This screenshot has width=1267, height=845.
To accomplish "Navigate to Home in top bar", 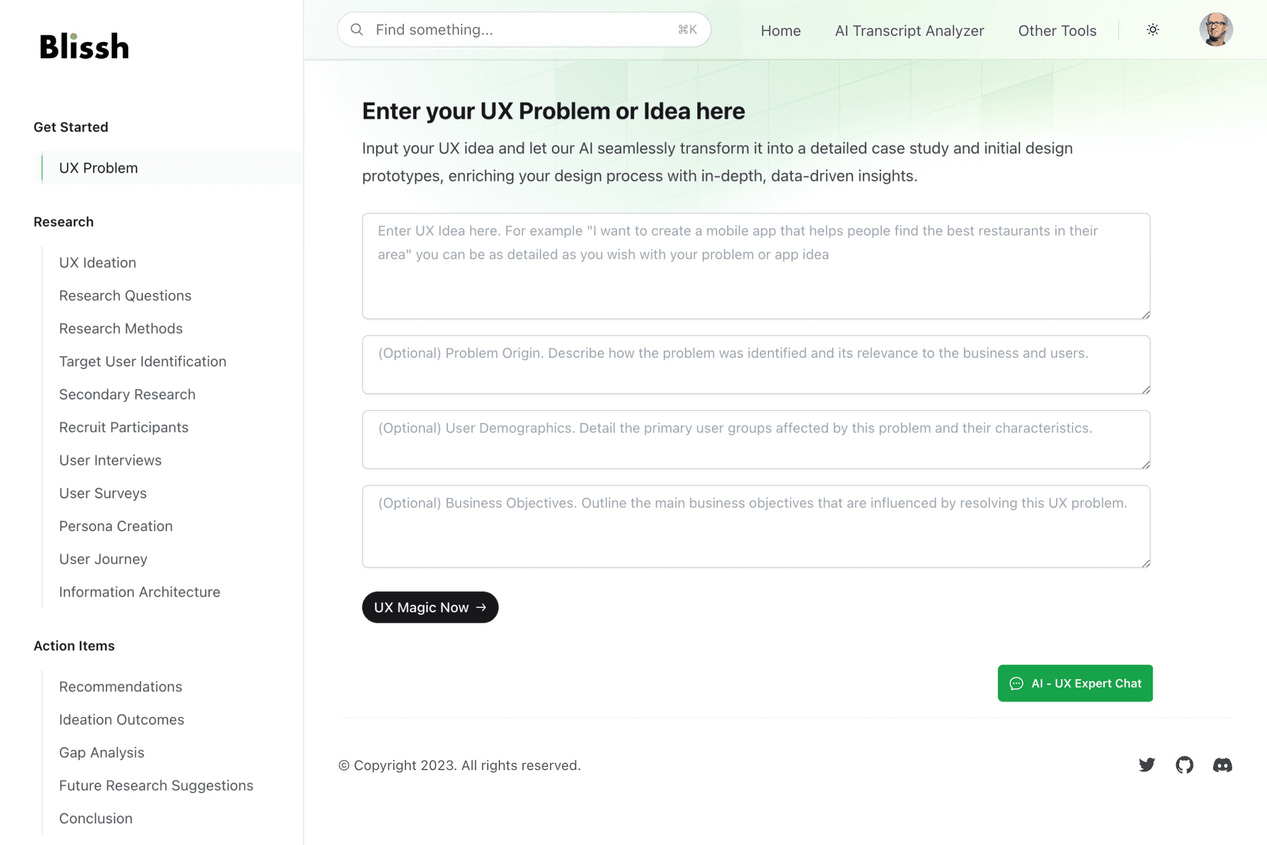I will point(780,30).
